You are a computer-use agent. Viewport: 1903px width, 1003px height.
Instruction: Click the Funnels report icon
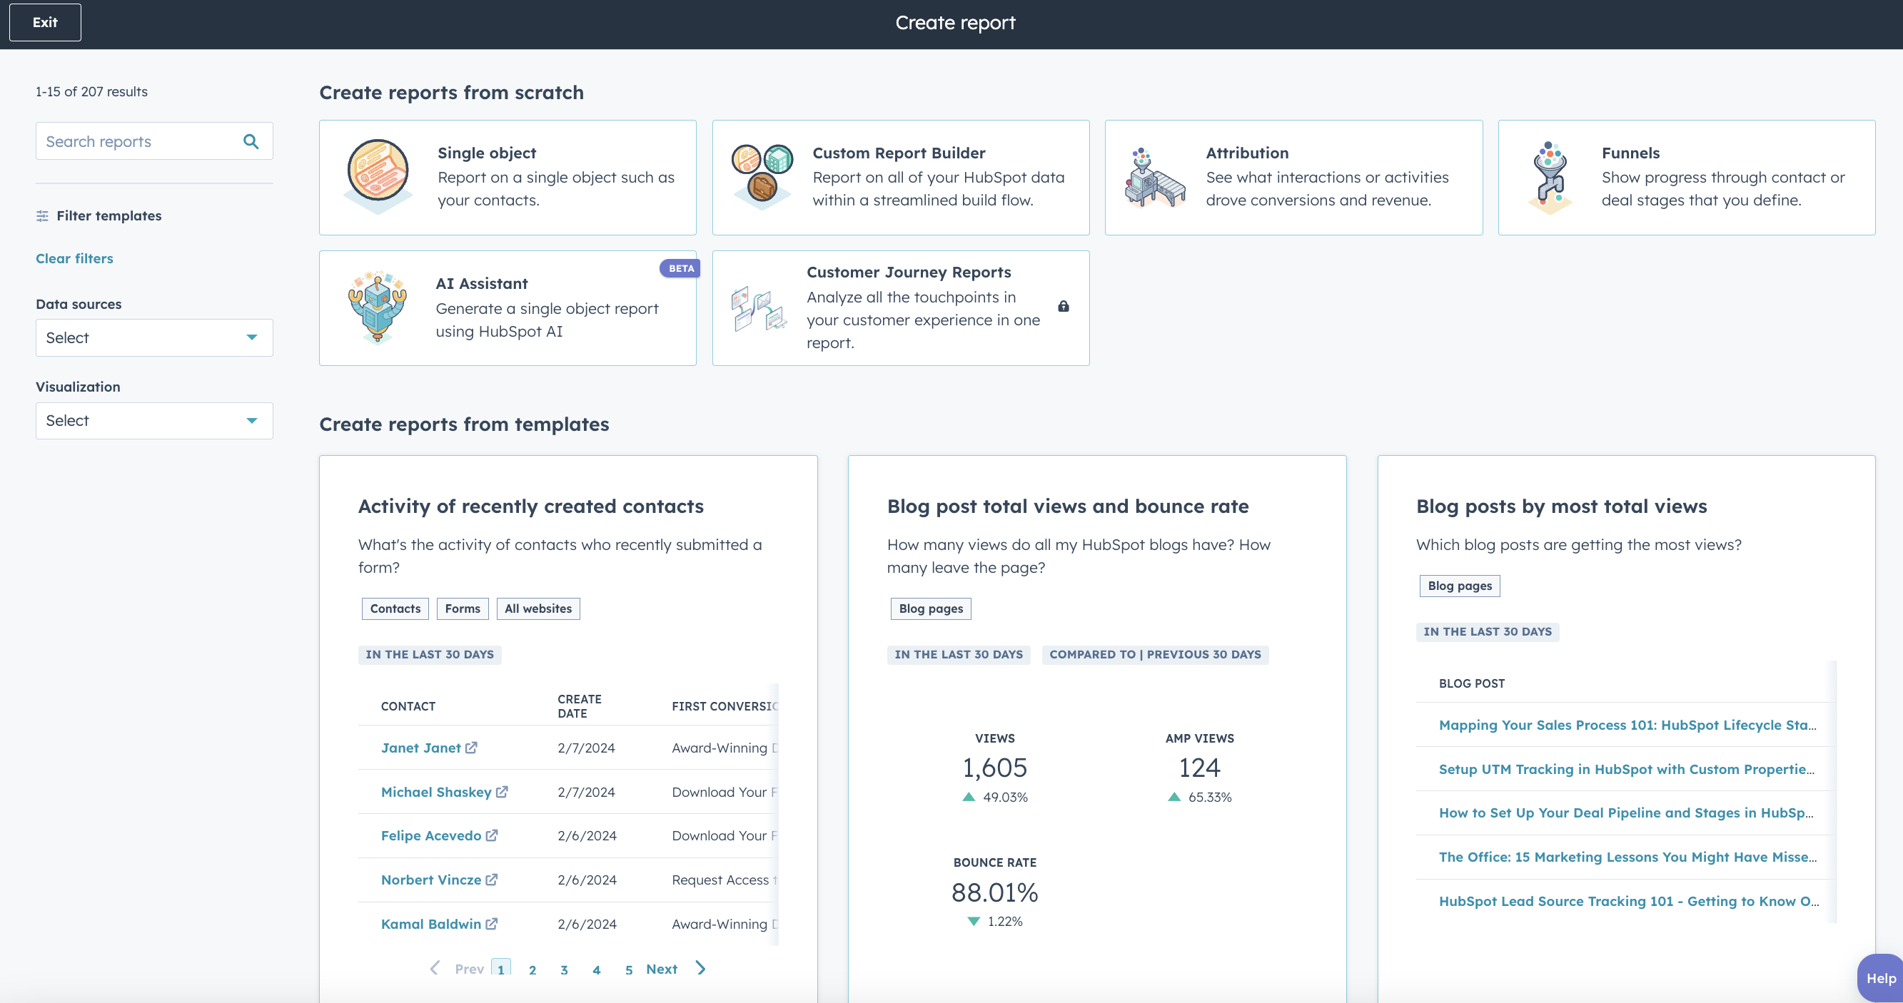[x=1549, y=177]
